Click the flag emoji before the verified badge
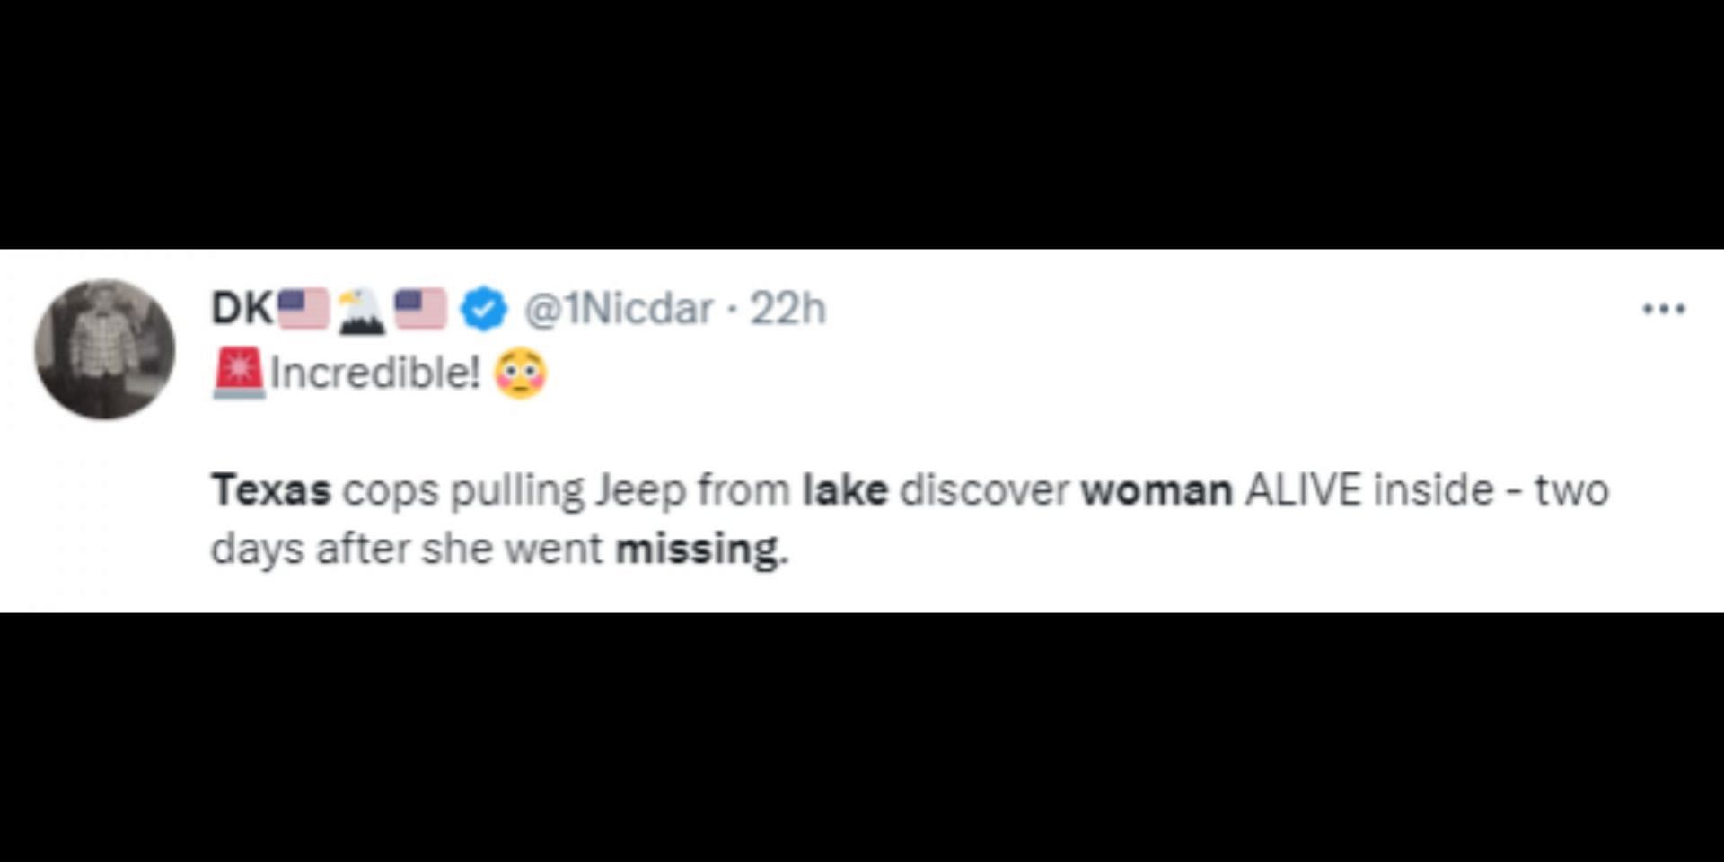This screenshot has width=1724, height=862. point(421,309)
